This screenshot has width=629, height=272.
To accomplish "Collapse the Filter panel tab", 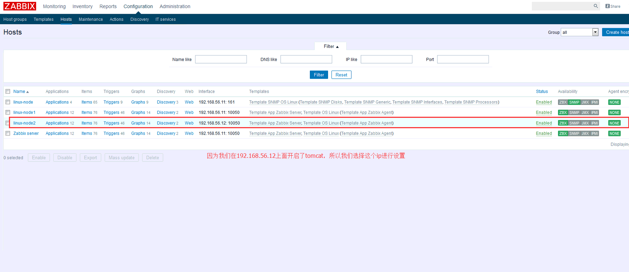I will (331, 46).
